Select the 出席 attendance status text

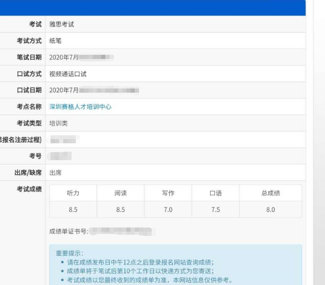[55, 172]
